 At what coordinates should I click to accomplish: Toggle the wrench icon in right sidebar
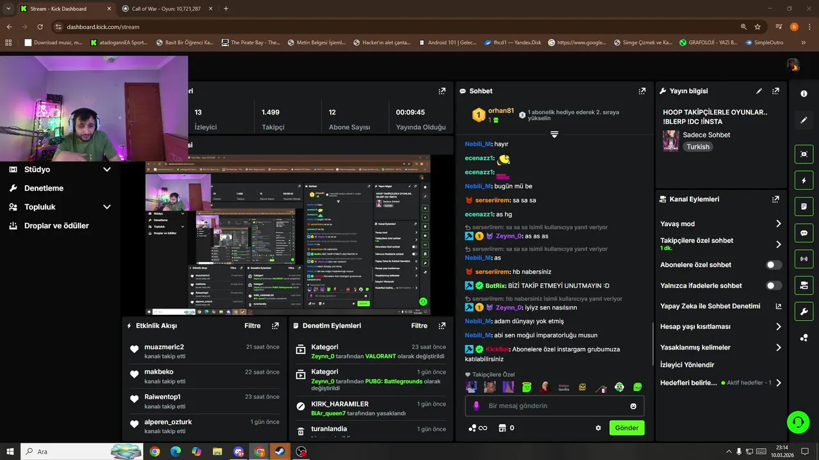[x=804, y=311]
